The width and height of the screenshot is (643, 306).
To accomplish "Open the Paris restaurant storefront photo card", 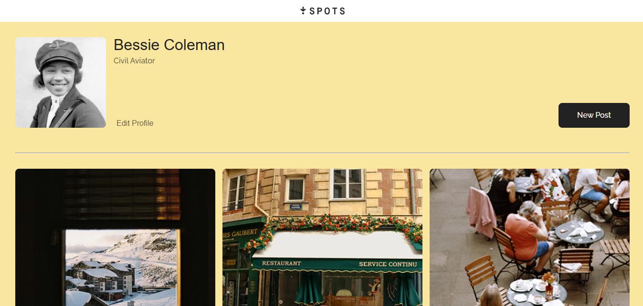I will point(322,237).
